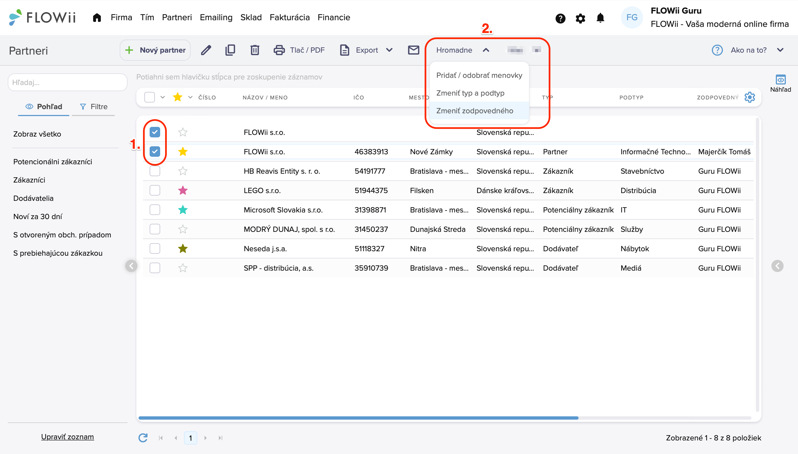Select Zmeniť zodpovedného
The image size is (798, 454).
(x=479, y=111)
